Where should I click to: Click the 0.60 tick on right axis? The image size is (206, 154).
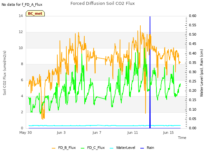(x=192, y=16)
